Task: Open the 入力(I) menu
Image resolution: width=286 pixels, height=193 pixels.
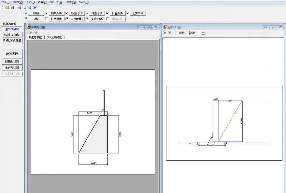Action: 30,2
